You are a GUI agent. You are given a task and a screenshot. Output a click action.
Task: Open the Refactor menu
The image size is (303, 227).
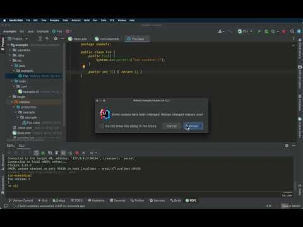[76, 20]
